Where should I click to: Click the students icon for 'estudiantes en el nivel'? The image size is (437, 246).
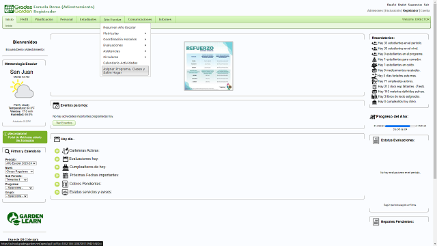pyautogui.click(x=374, y=49)
